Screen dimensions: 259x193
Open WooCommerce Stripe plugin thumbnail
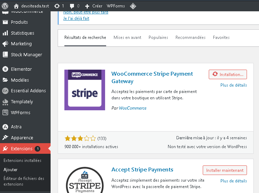coord(85,90)
